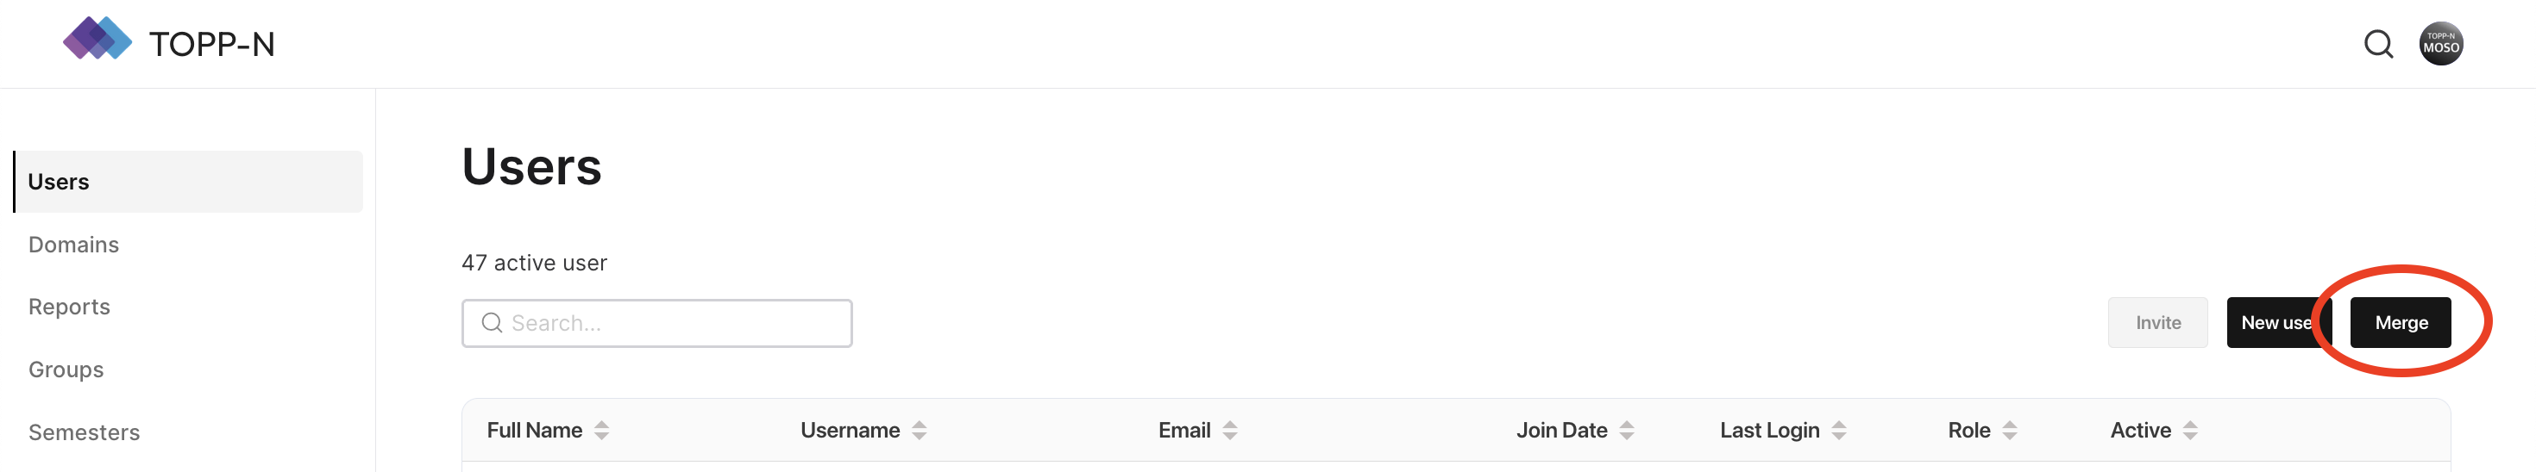Screen dimensions: 2536x472
Task: Sort table by Email arrows
Action: (1229, 431)
